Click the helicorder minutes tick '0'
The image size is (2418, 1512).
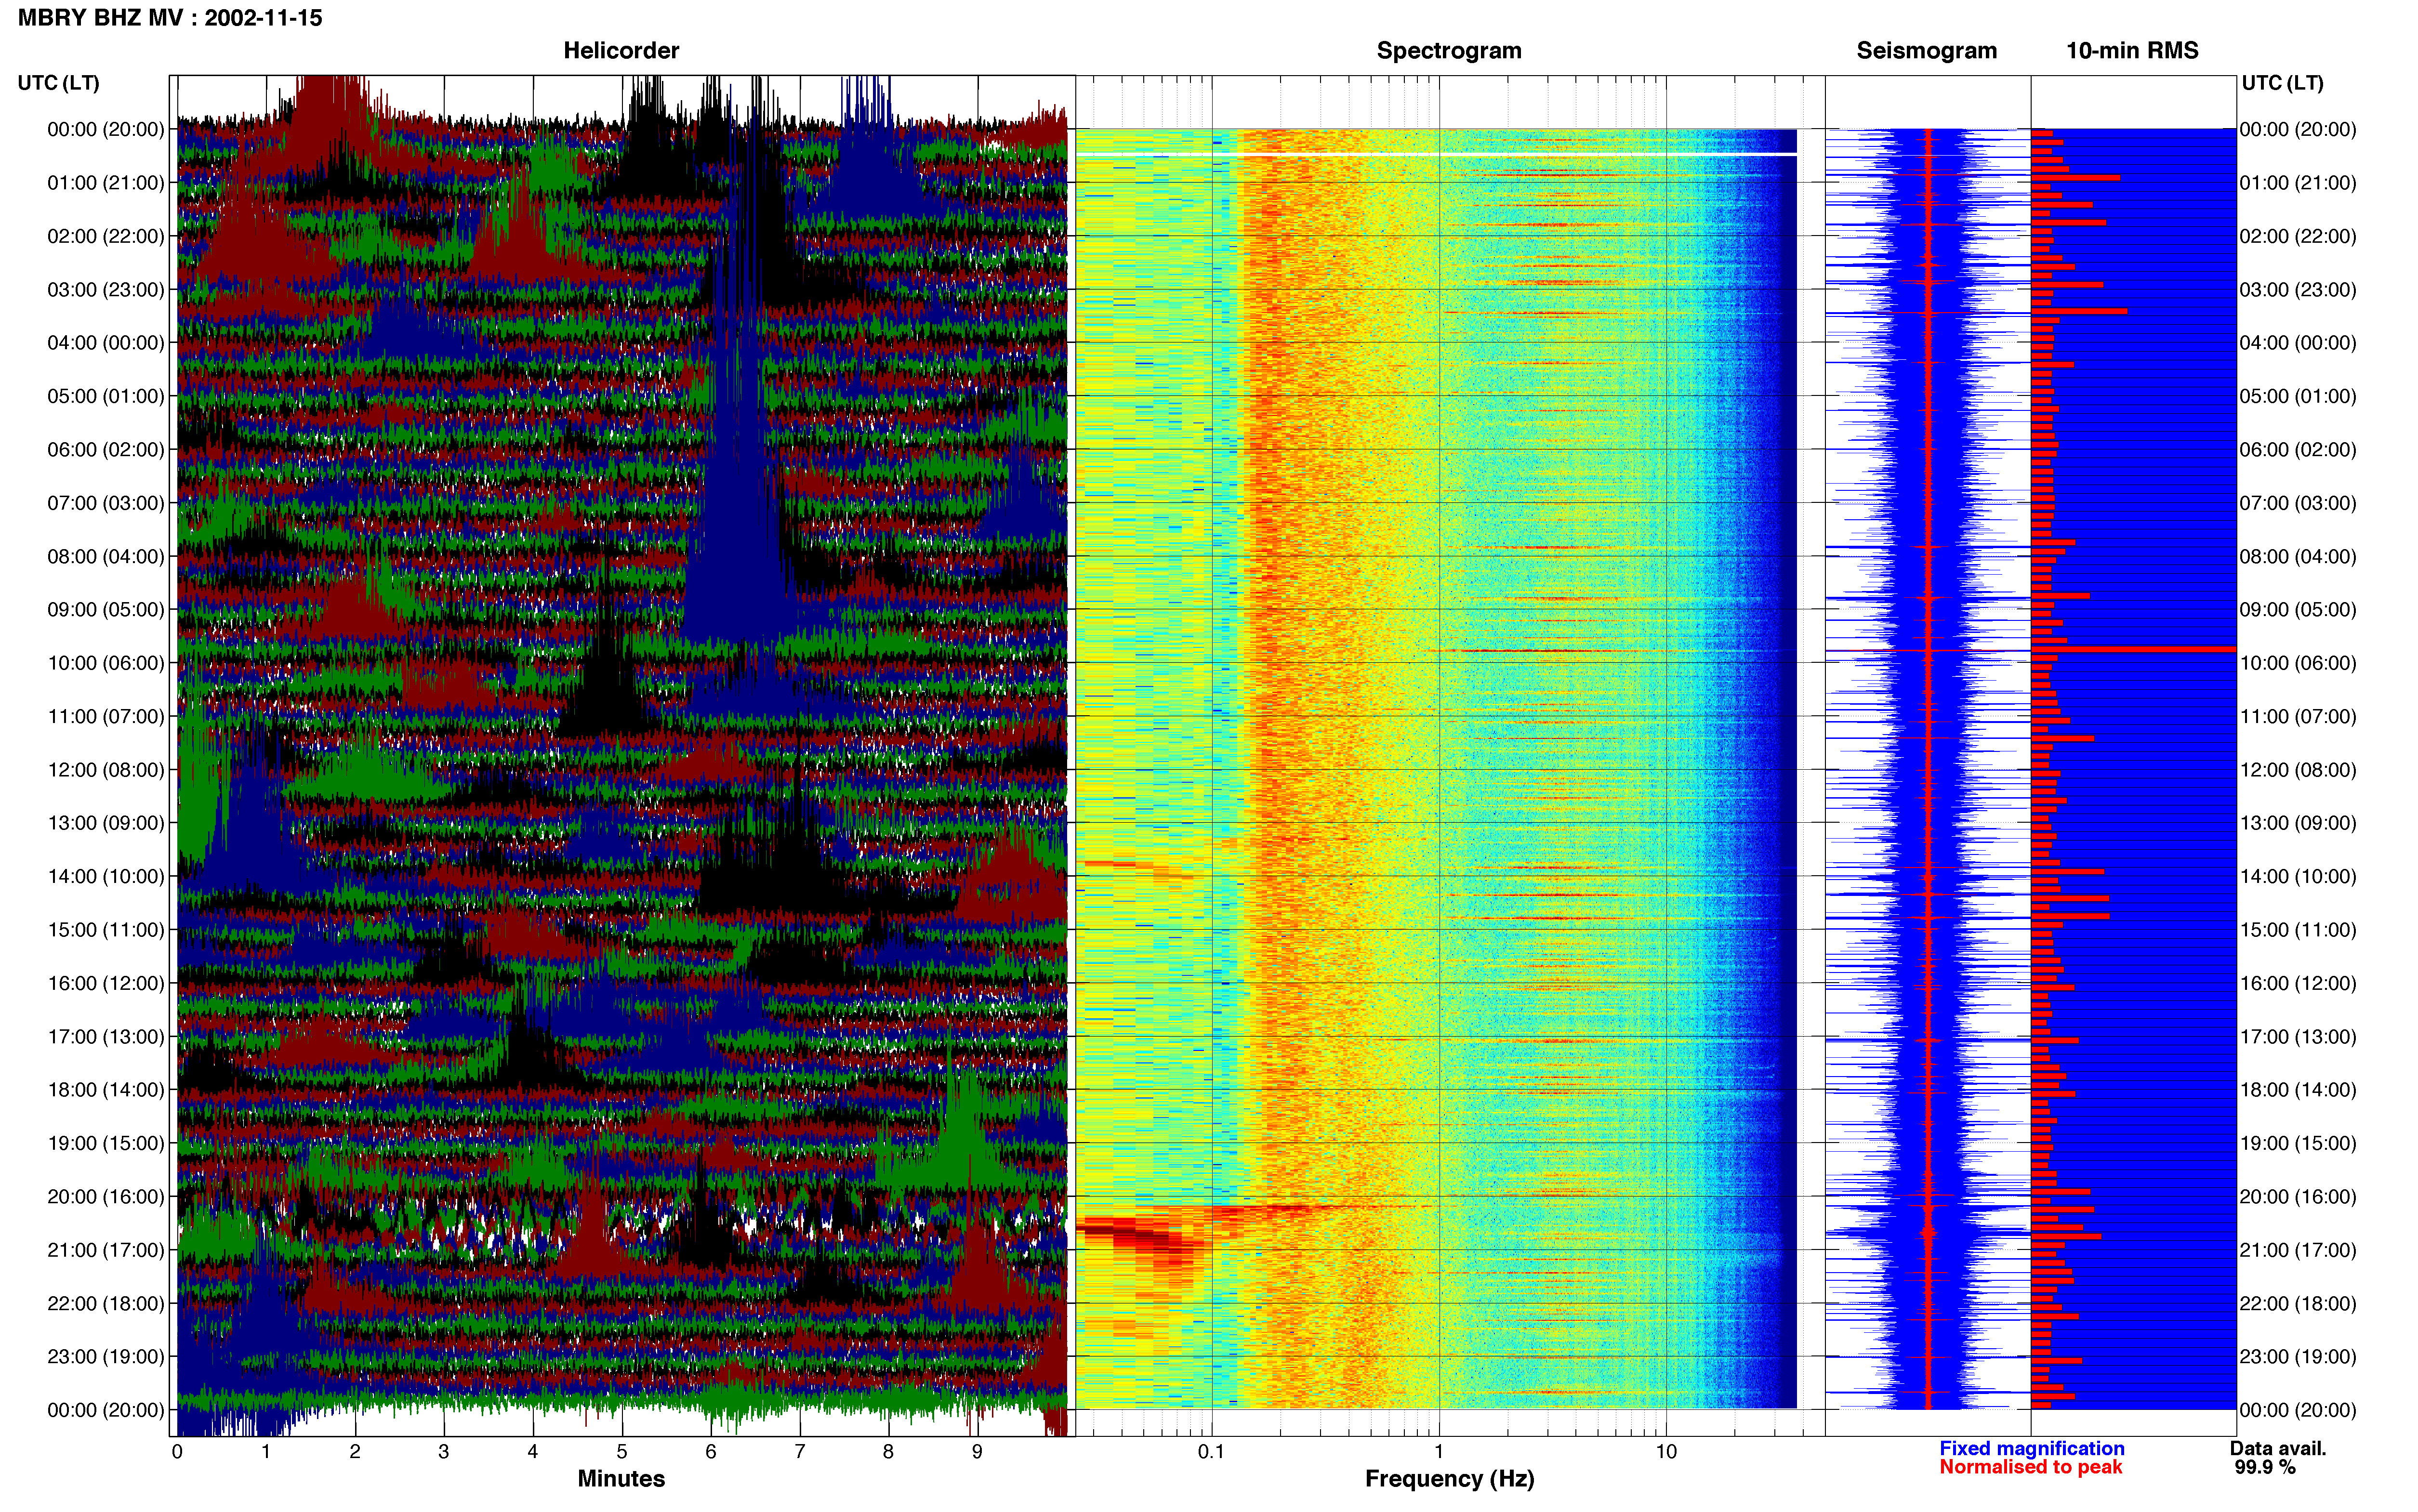click(x=177, y=1452)
